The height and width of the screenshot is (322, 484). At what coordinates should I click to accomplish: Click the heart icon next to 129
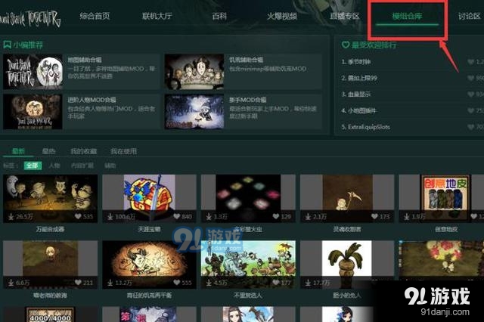click(276, 216)
